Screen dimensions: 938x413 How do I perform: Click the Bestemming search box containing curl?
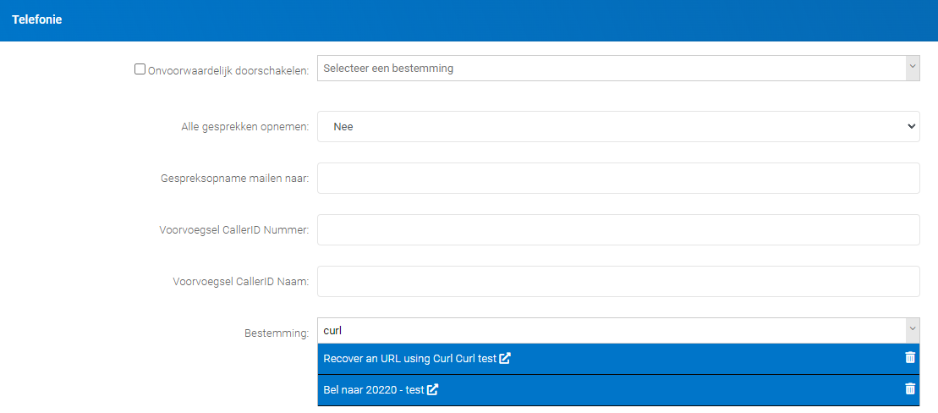point(609,331)
